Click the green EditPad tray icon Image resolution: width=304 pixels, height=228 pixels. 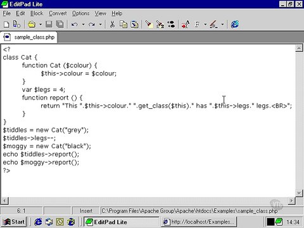pyautogui.click(x=279, y=222)
